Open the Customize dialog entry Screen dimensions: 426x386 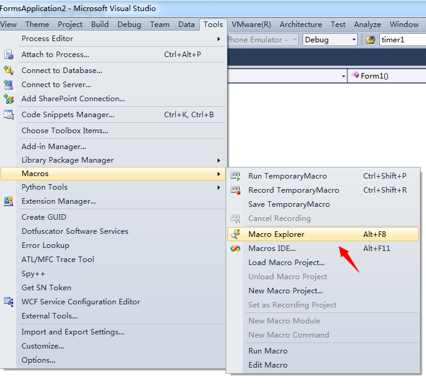click(x=112, y=346)
